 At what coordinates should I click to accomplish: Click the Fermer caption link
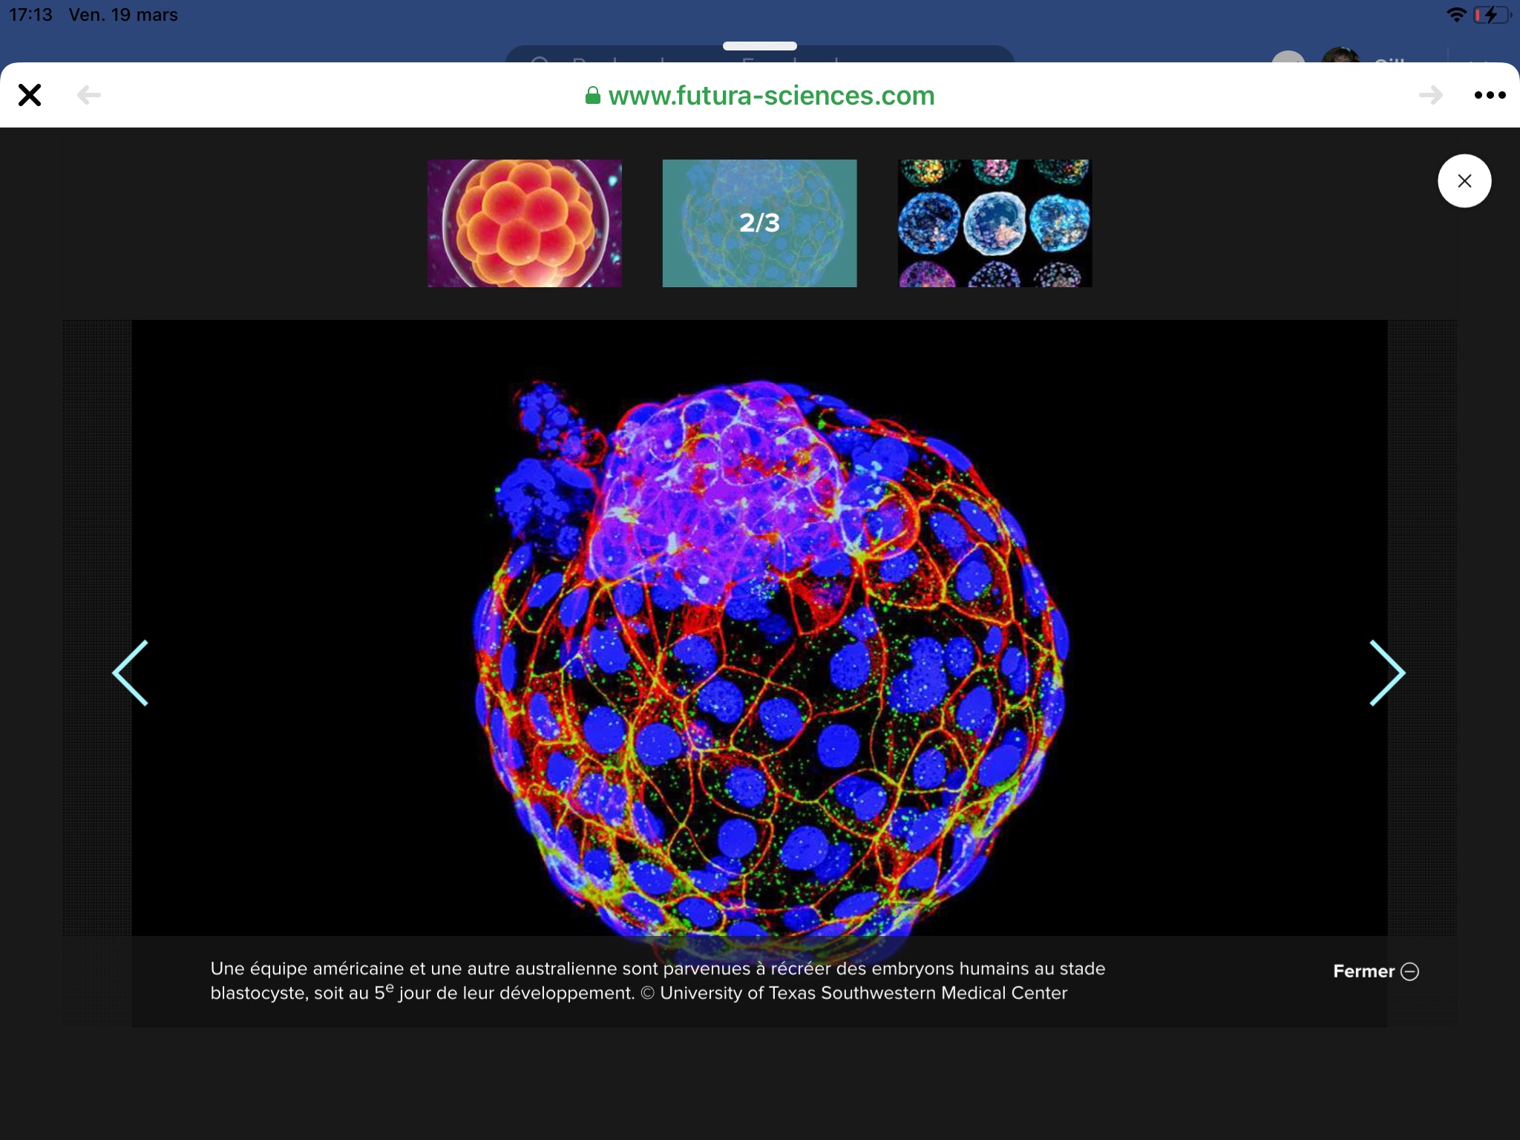click(1363, 972)
